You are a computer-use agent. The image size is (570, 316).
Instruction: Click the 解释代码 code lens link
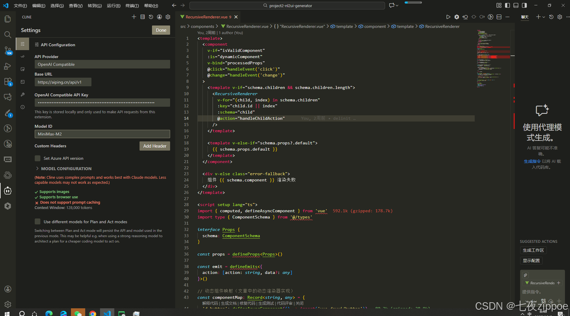210,303
